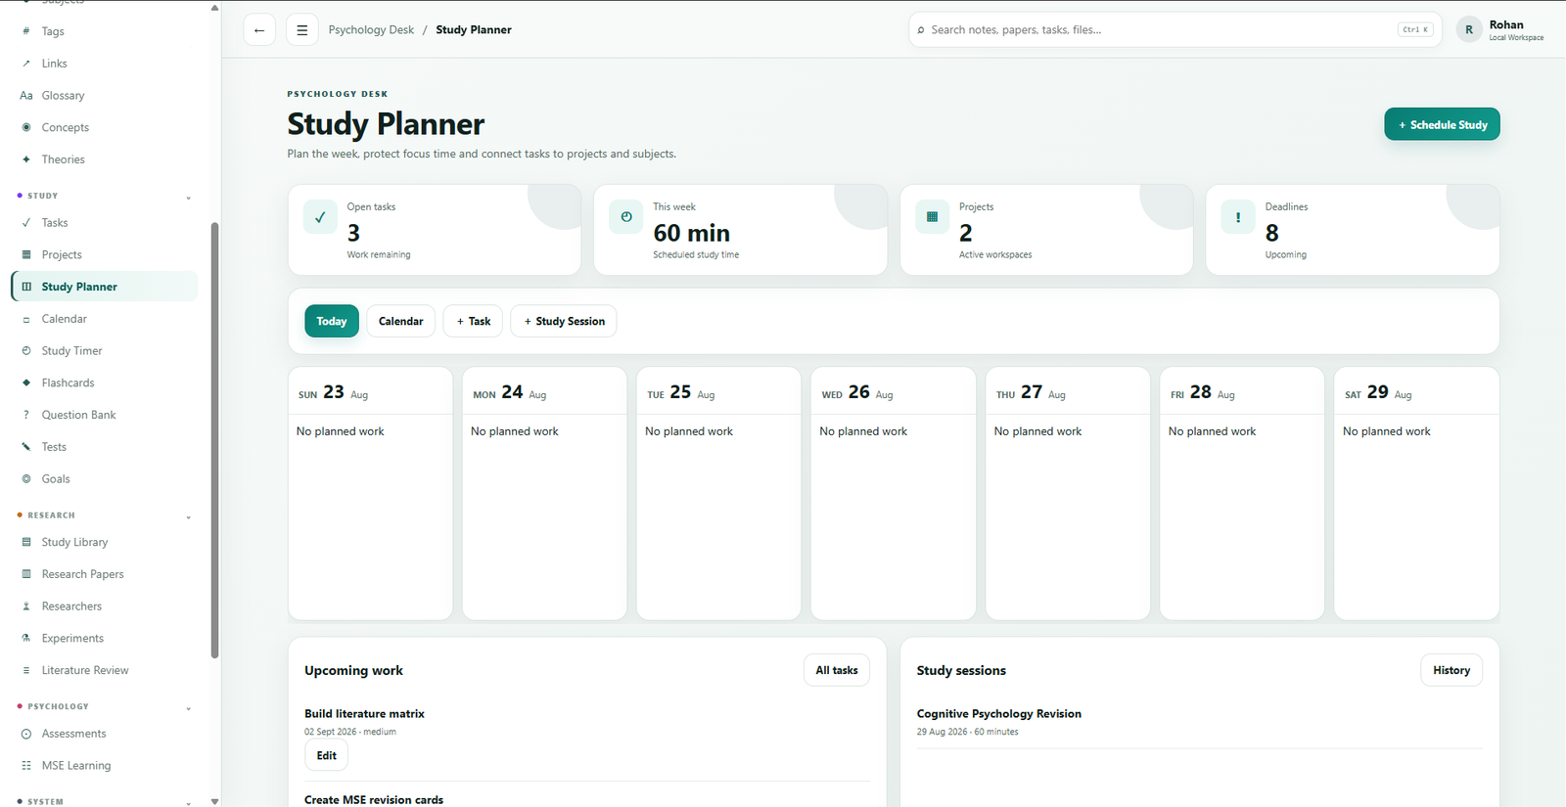Select the Wed 26 Aug day column
Screen dimensions: 1566x807
[894, 494]
